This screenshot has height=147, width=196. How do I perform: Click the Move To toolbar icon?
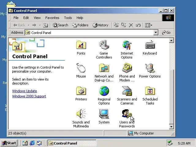(x=116, y=25)
